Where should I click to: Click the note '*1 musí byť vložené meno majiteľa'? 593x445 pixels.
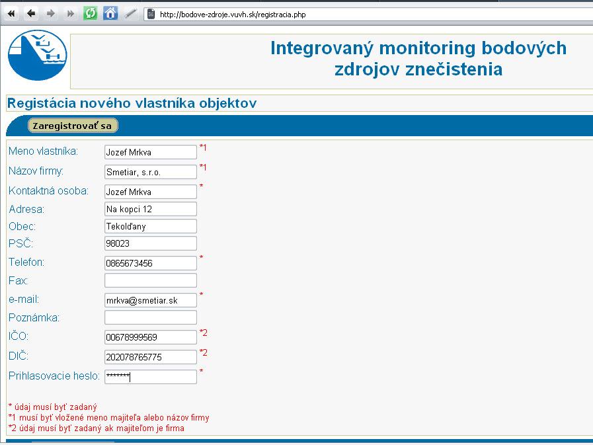(109, 418)
